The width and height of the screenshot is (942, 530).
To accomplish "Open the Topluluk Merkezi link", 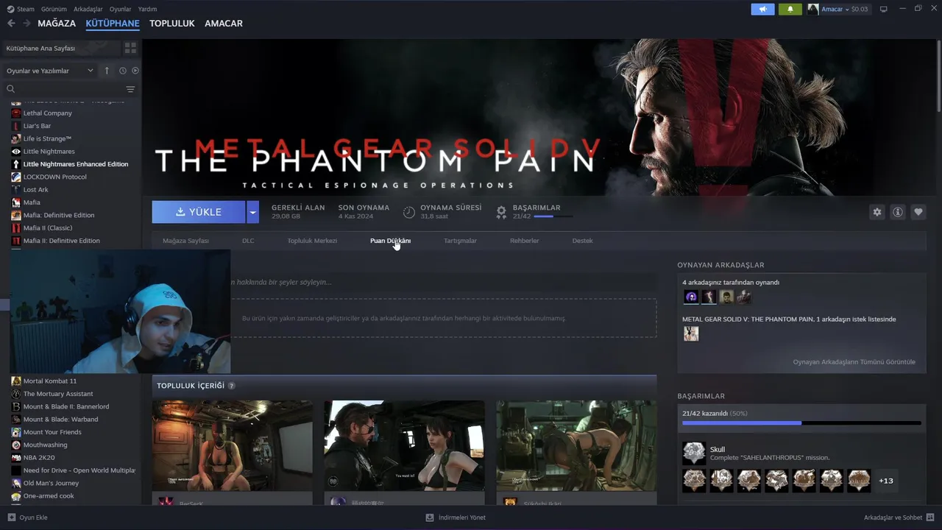I will [x=312, y=241].
